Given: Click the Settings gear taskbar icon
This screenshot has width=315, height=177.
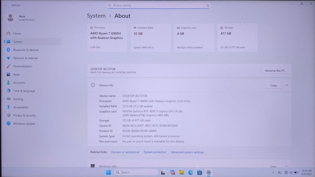Looking at the screenshot, I should tap(209, 172).
